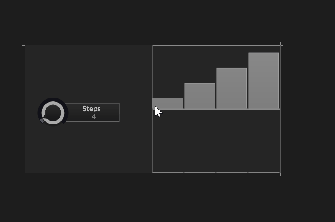
Task: Click the Steps label text
Action: pyautogui.click(x=92, y=109)
